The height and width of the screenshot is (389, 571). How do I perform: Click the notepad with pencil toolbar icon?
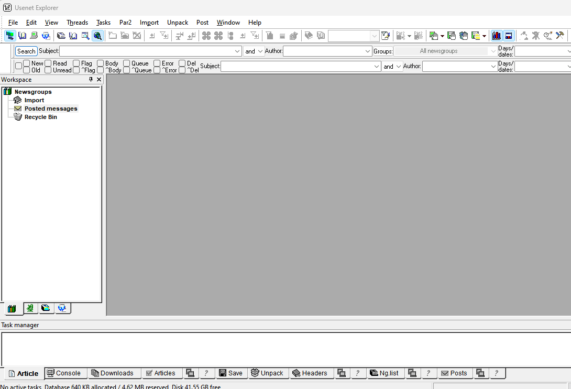(x=386, y=36)
